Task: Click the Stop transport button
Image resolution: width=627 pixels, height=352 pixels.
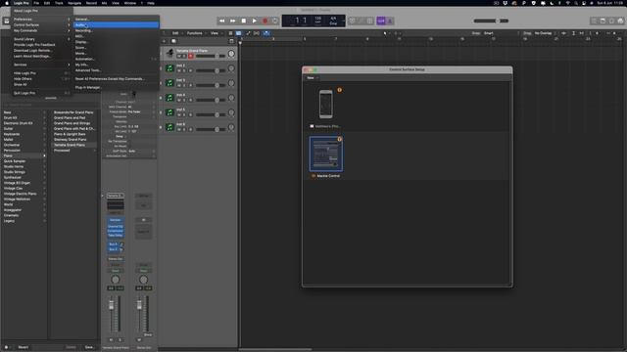Action: click(244, 21)
